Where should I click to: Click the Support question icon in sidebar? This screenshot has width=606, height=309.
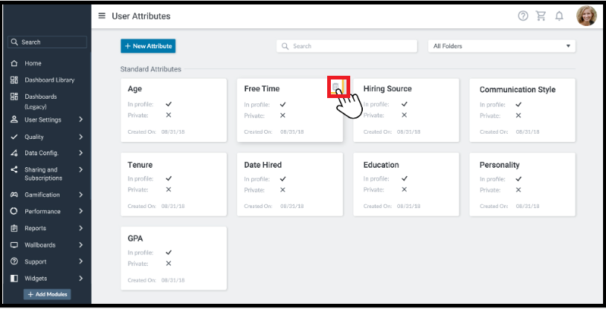click(14, 261)
